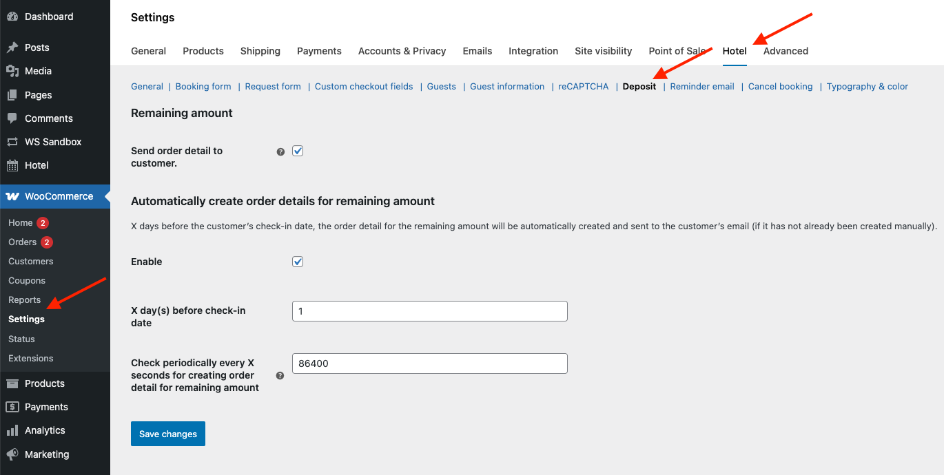The image size is (944, 475).
Task: Click help icon beside Check periodically setting
Action: [x=280, y=376]
